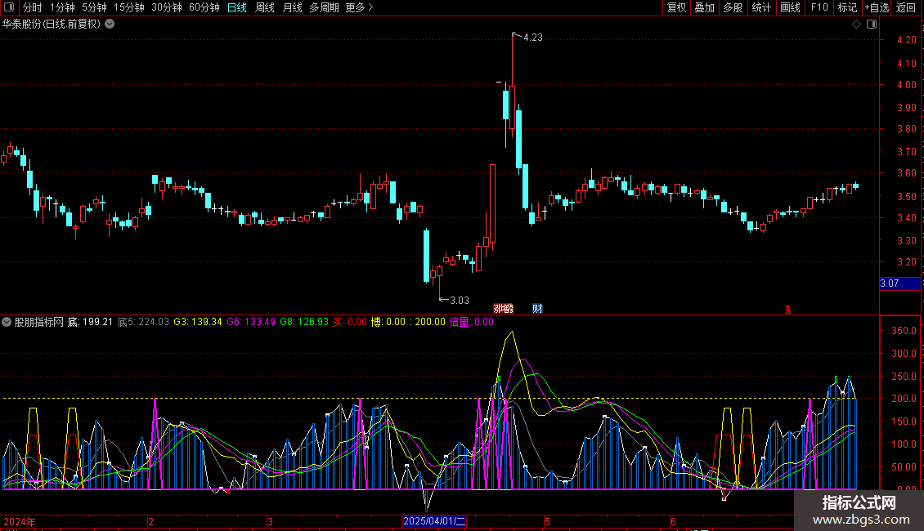The width and height of the screenshot is (924, 531).
Task: Expand the 更多 period options
Action: click(359, 7)
